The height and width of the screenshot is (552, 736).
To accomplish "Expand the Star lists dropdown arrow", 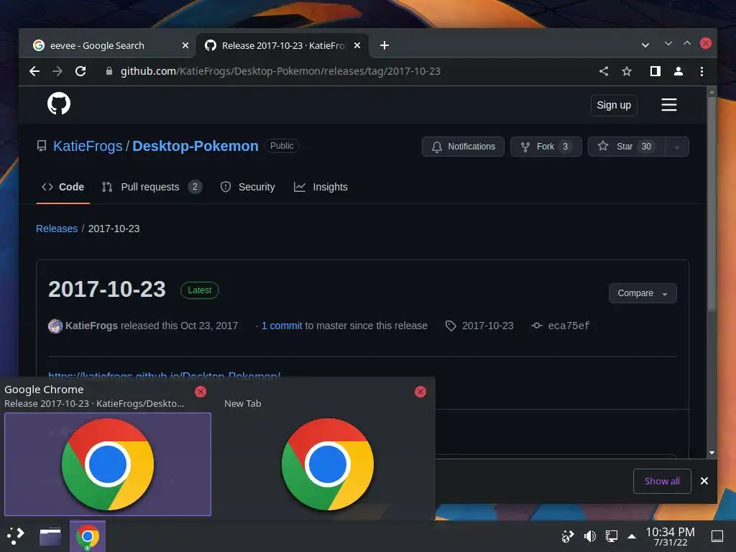I will 677,147.
